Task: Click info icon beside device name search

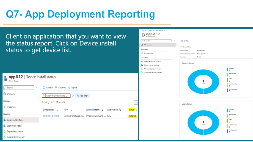Action: coord(72,96)
